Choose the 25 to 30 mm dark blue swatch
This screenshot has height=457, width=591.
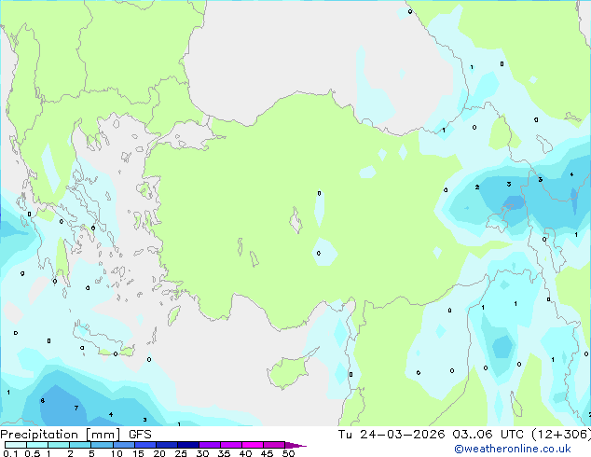coord(187,445)
